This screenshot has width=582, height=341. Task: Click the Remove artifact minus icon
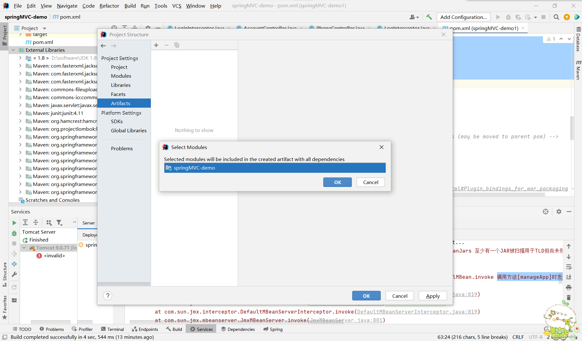(167, 45)
